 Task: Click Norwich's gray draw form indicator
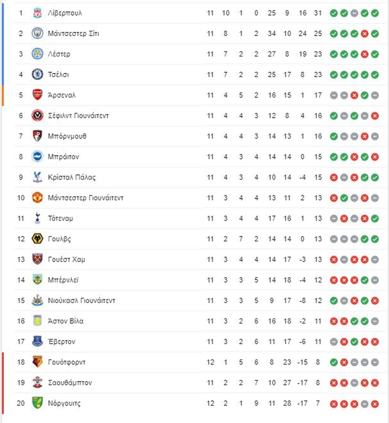click(364, 404)
